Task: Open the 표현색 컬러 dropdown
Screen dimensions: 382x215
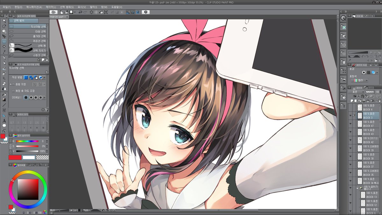Action: point(359,80)
